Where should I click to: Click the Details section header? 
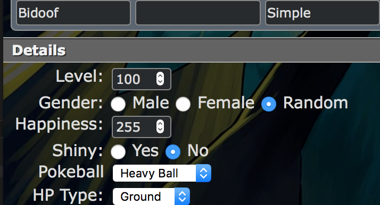click(x=192, y=50)
